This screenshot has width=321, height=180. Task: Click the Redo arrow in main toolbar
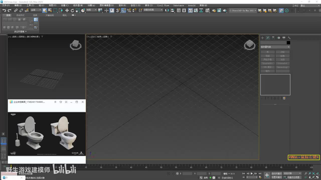pyautogui.click(x=10, y=10)
